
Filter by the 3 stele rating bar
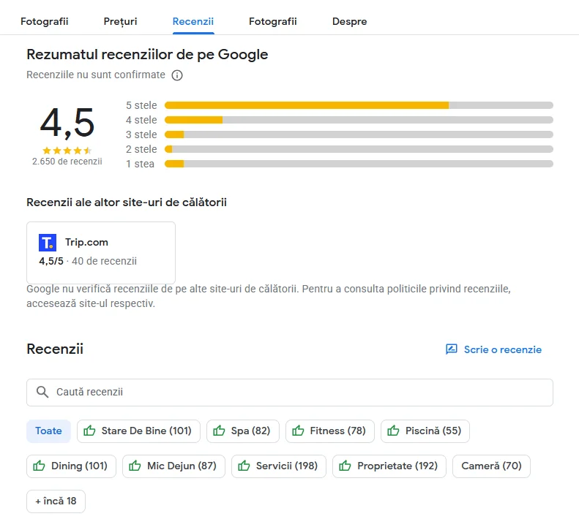click(359, 135)
